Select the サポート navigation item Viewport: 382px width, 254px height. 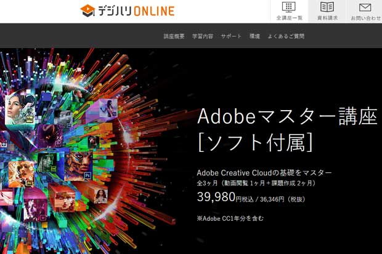coord(231,36)
